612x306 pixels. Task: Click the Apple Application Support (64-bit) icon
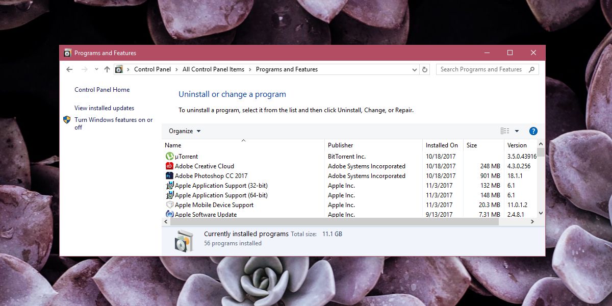pos(170,195)
